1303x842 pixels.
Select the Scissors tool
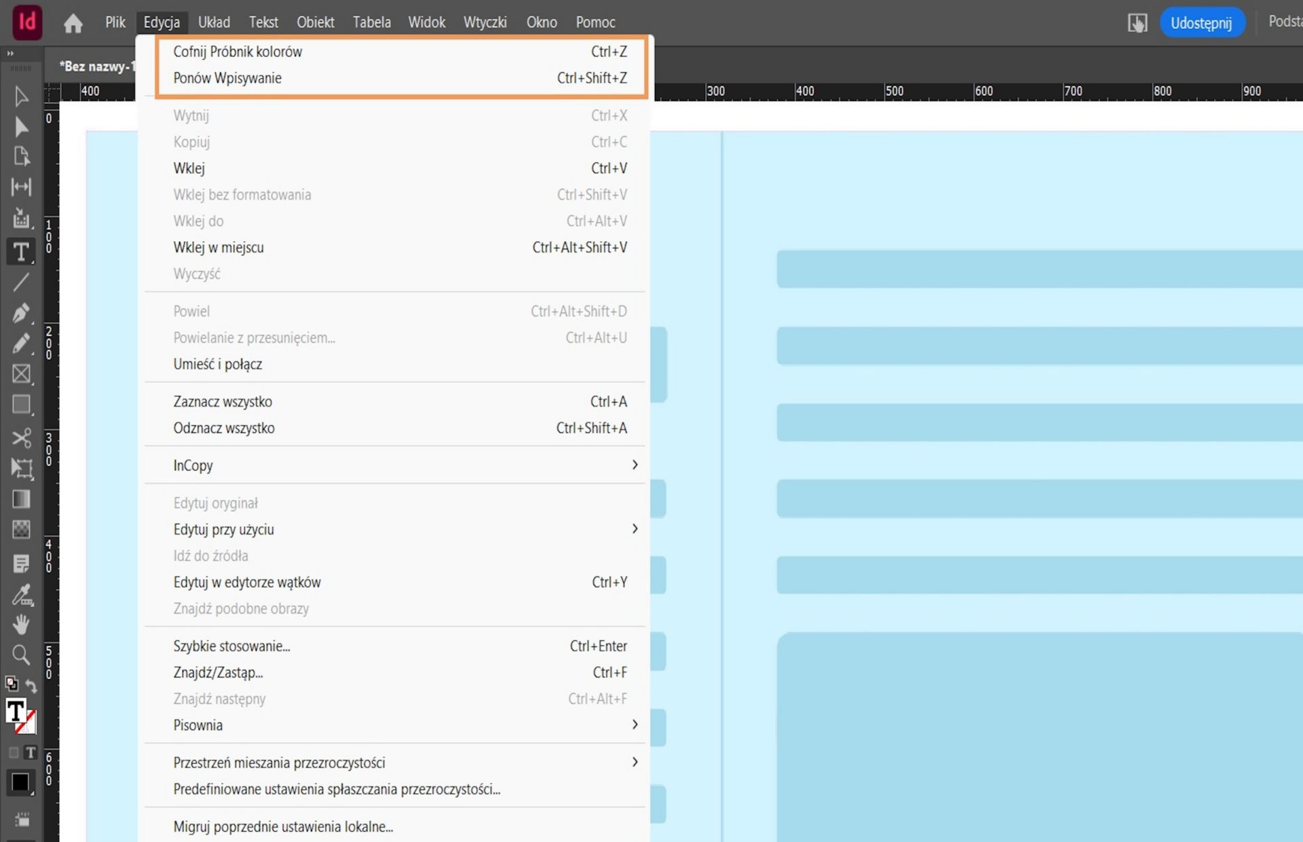click(x=21, y=437)
